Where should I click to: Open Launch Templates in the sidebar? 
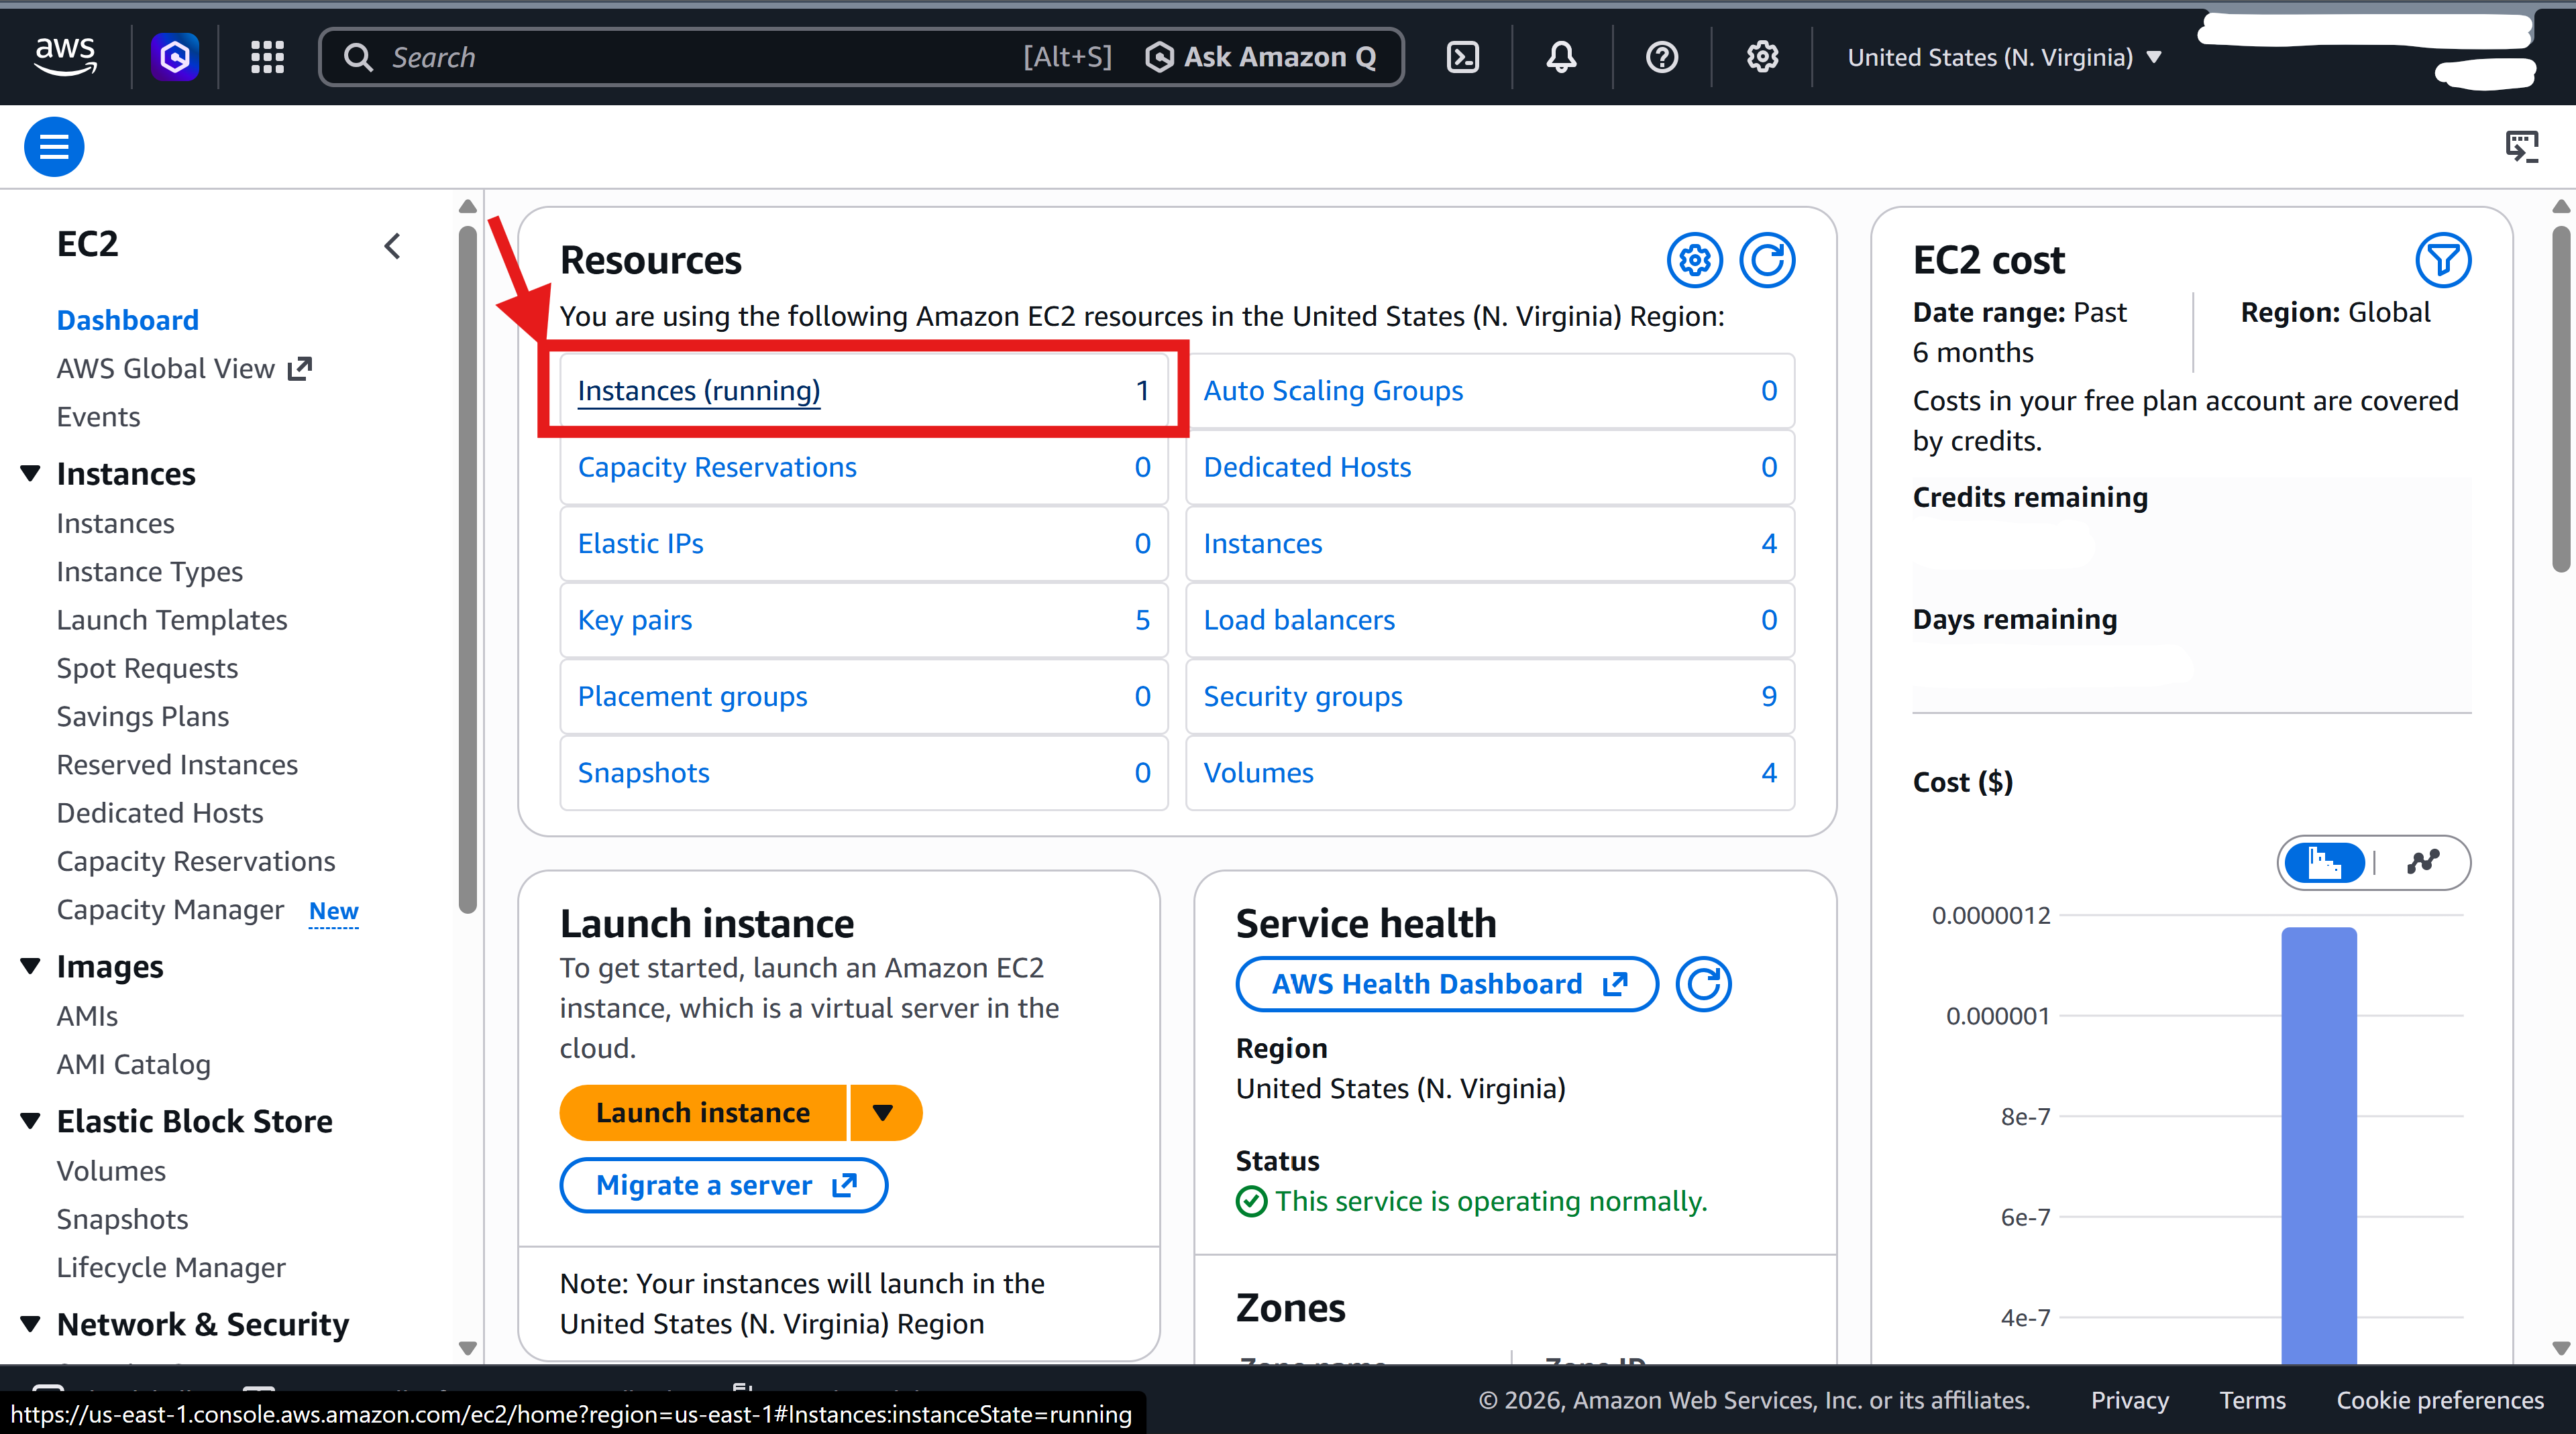(x=172, y=619)
